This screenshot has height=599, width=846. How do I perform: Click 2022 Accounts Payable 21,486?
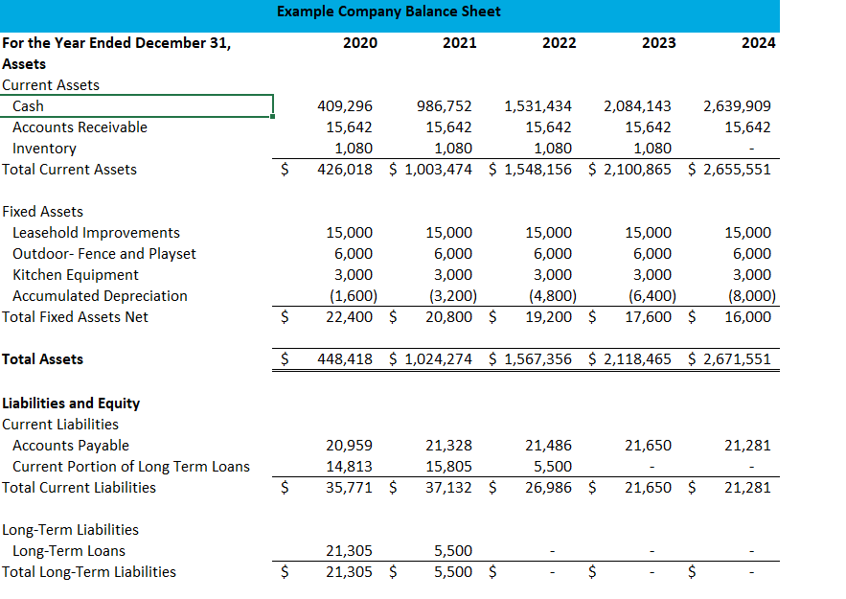(x=548, y=446)
